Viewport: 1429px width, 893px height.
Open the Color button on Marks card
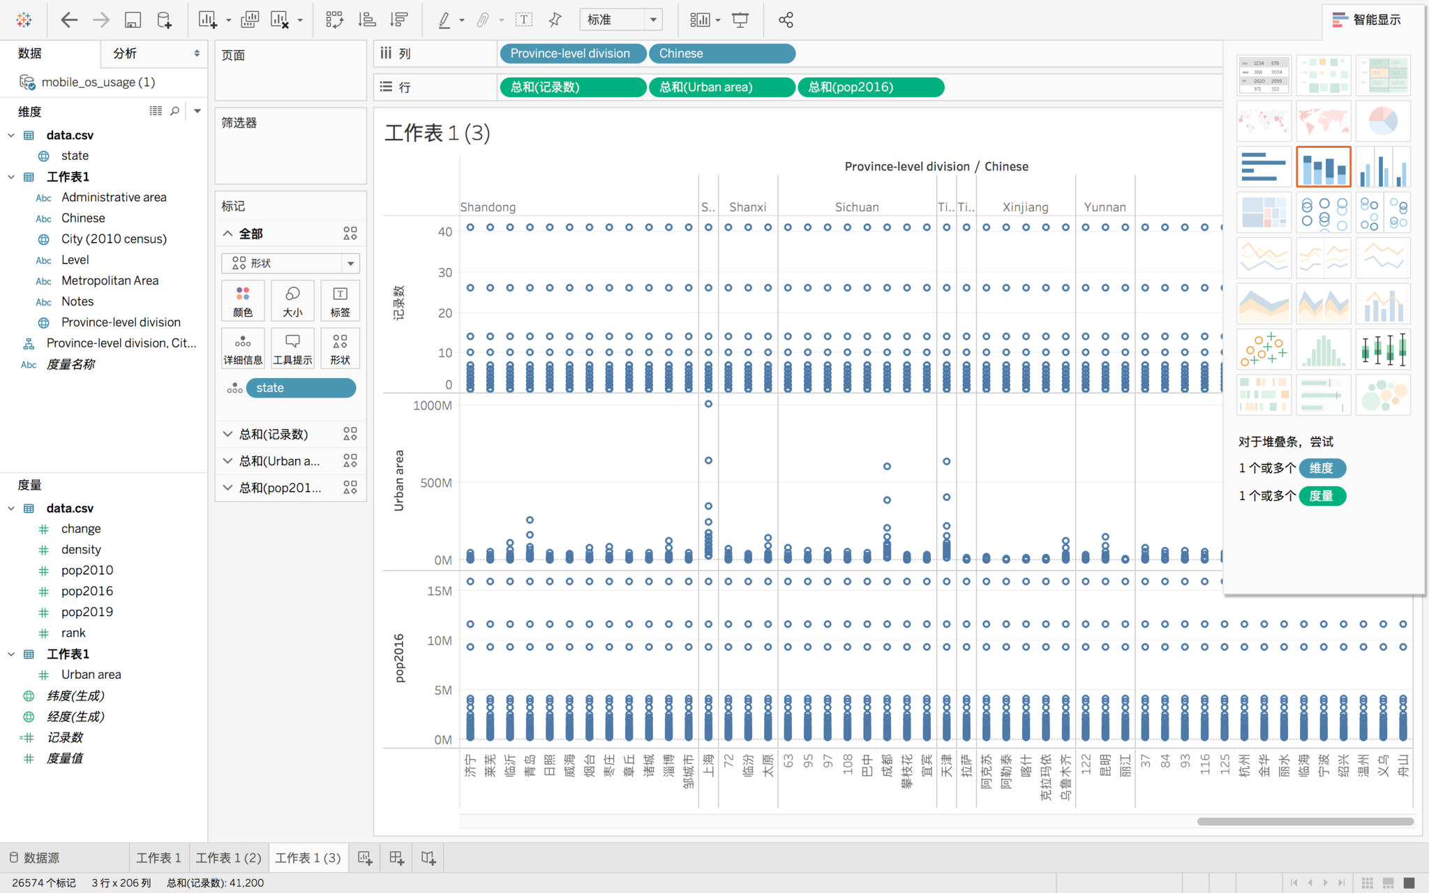click(243, 301)
